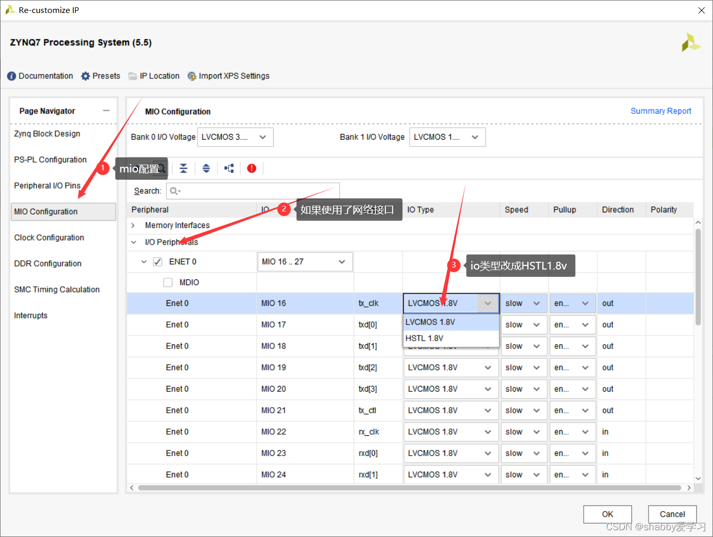Close the Re-customize IP dialog
The width and height of the screenshot is (713, 537).
point(702,10)
